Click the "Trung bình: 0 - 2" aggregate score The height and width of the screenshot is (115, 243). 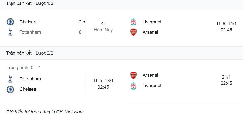[x=23, y=68]
